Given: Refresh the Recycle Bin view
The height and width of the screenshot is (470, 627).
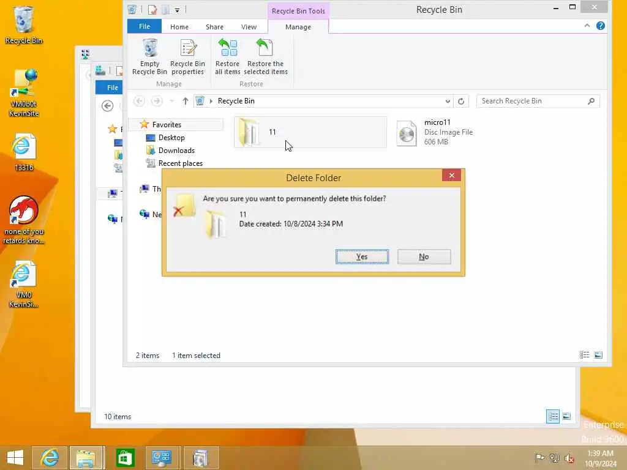Looking at the screenshot, I should pos(461,101).
